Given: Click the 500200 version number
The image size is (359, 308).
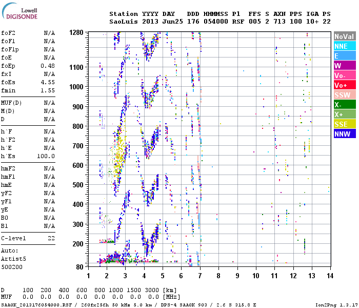Looking at the screenshot, I should click(x=12, y=267).
